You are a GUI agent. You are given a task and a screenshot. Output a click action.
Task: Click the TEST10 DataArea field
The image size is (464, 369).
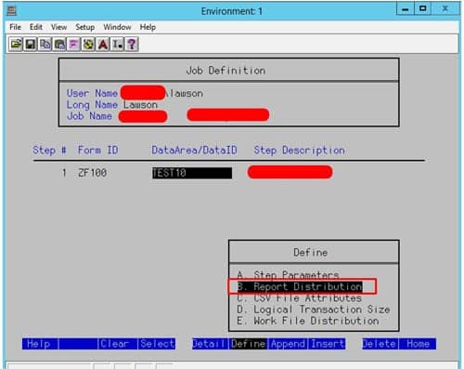click(192, 173)
